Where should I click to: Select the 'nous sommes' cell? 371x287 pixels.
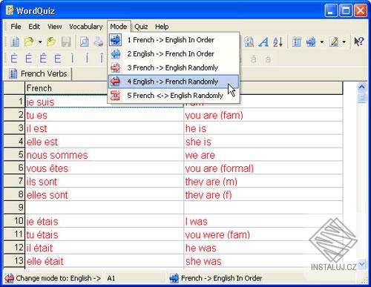point(105,155)
